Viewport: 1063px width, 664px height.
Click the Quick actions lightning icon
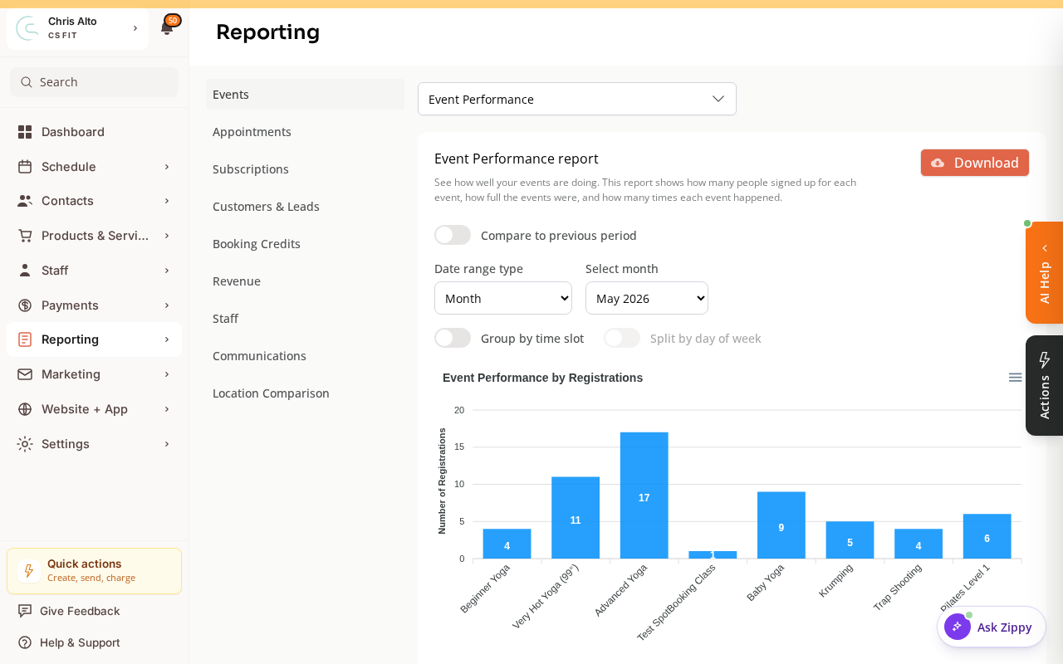click(29, 571)
